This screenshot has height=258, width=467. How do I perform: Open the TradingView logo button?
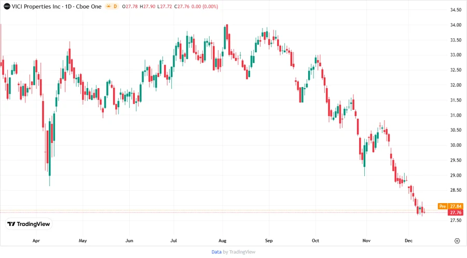click(29, 224)
